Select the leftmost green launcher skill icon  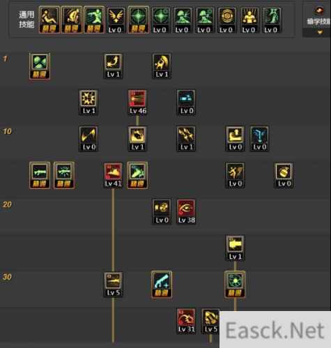click(x=40, y=175)
